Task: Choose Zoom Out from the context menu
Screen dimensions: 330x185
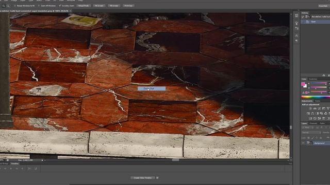Action: [x=152, y=88]
